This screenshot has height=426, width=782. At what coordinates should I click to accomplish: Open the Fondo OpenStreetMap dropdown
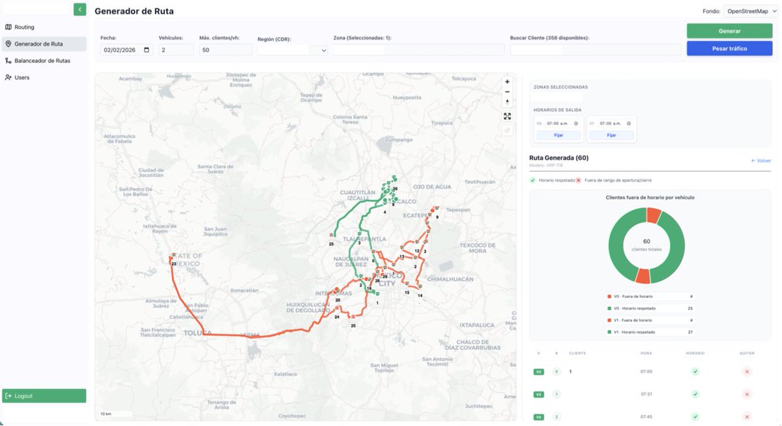pyautogui.click(x=750, y=11)
